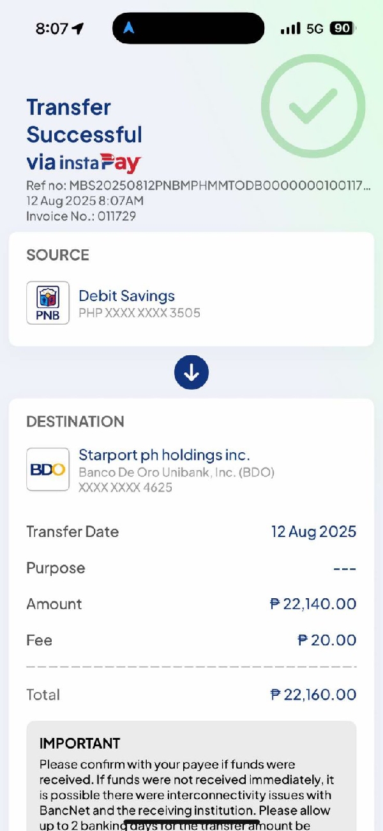Tap the truncated reference number text
This screenshot has width=383, height=831.
(198, 186)
